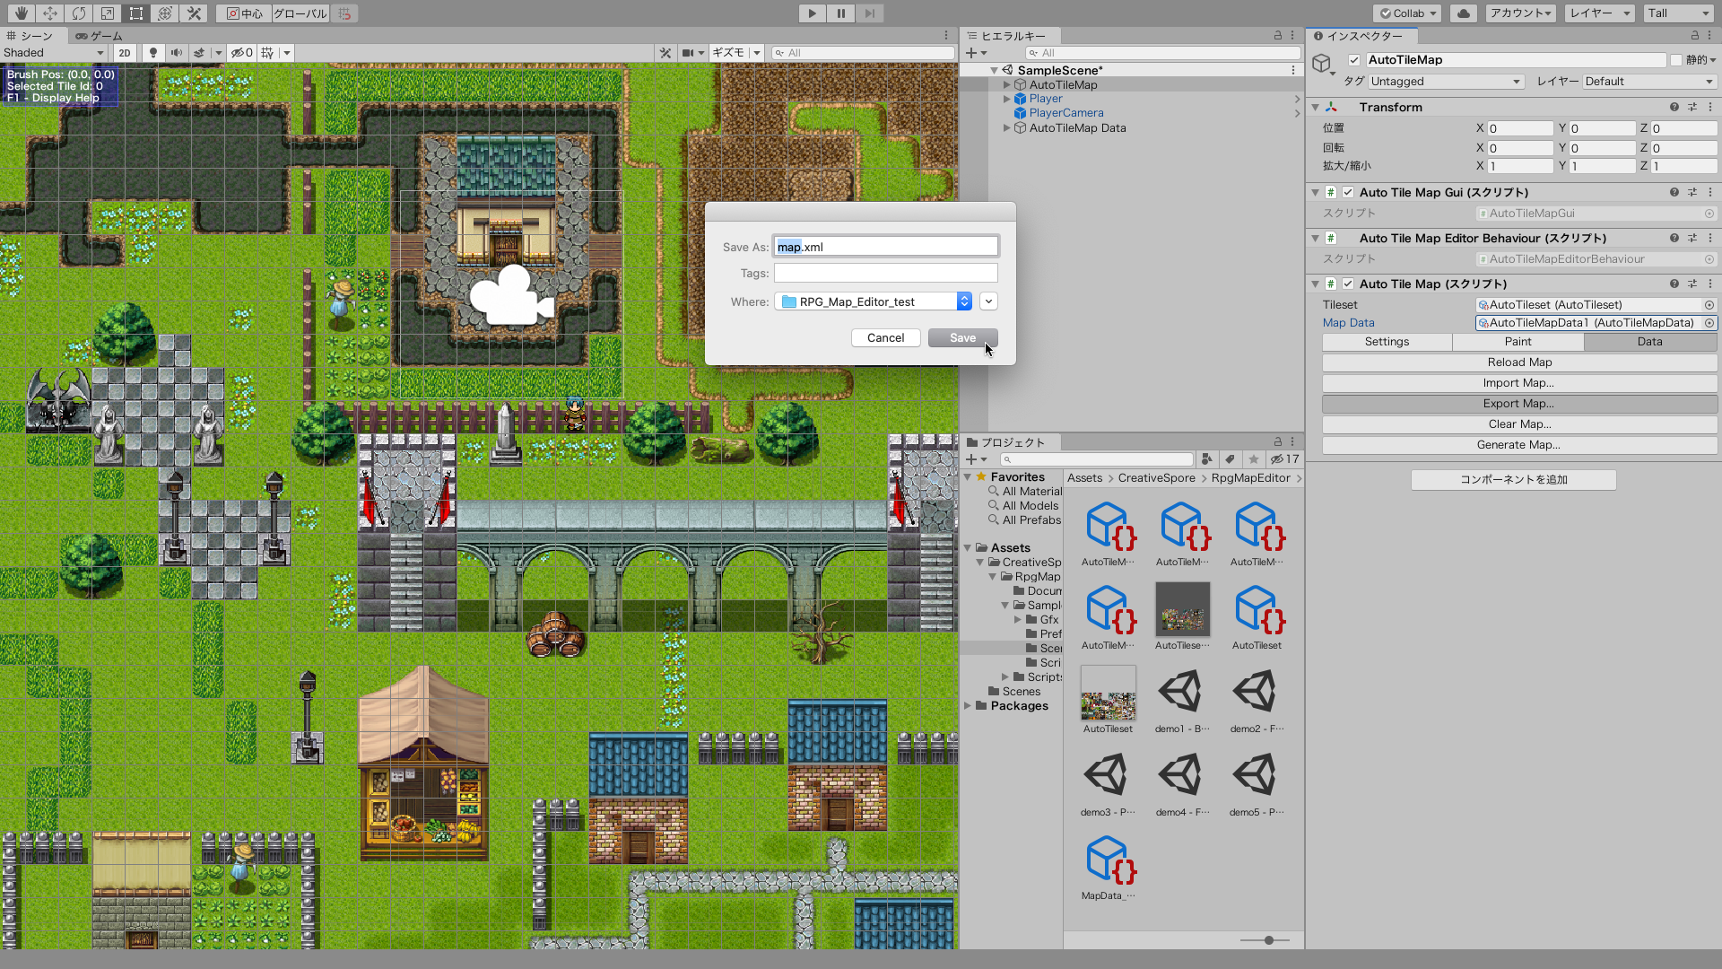The width and height of the screenshot is (1722, 969).
Task: Select the Scale tool in toolbar
Action: (108, 13)
